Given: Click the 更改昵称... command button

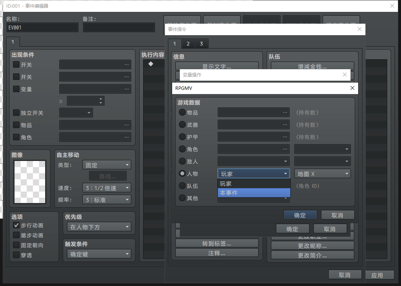Looking at the screenshot, I should [313, 245].
